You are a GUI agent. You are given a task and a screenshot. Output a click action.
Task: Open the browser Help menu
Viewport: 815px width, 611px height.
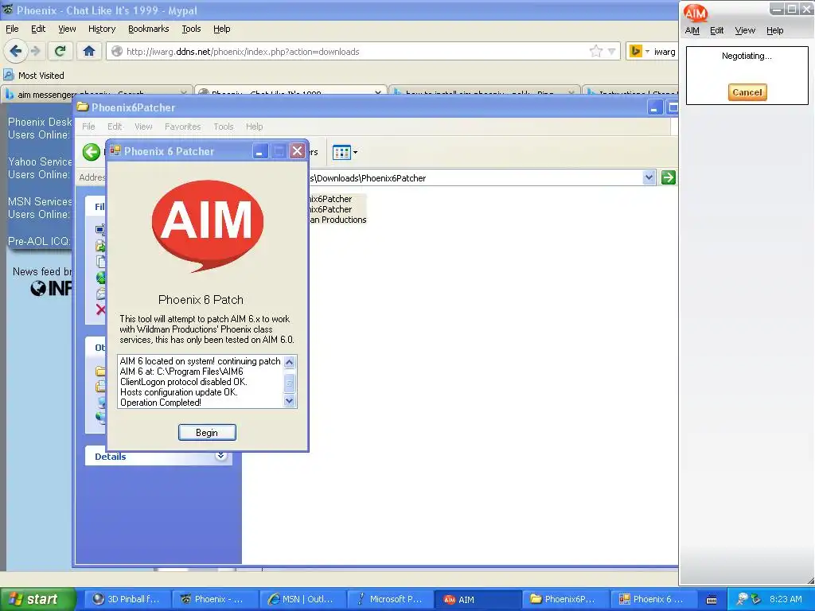tap(221, 29)
